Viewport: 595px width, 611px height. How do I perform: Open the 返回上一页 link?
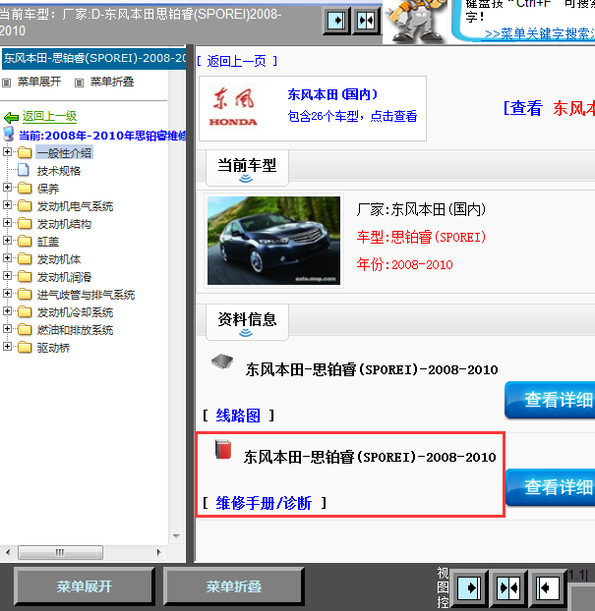(237, 61)
